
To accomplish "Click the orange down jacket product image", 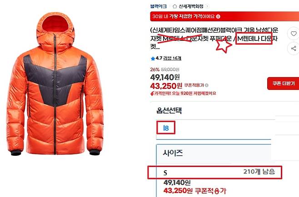I will pos(55,84).
